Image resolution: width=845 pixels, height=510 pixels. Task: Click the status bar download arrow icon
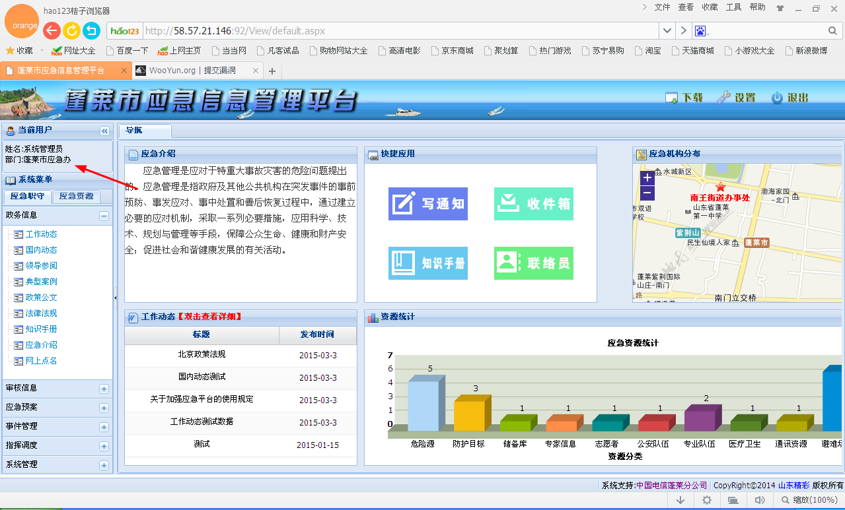[x=680, y=500]
